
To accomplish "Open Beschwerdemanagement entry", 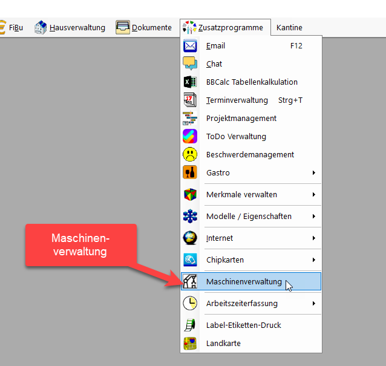I will 251,155.
